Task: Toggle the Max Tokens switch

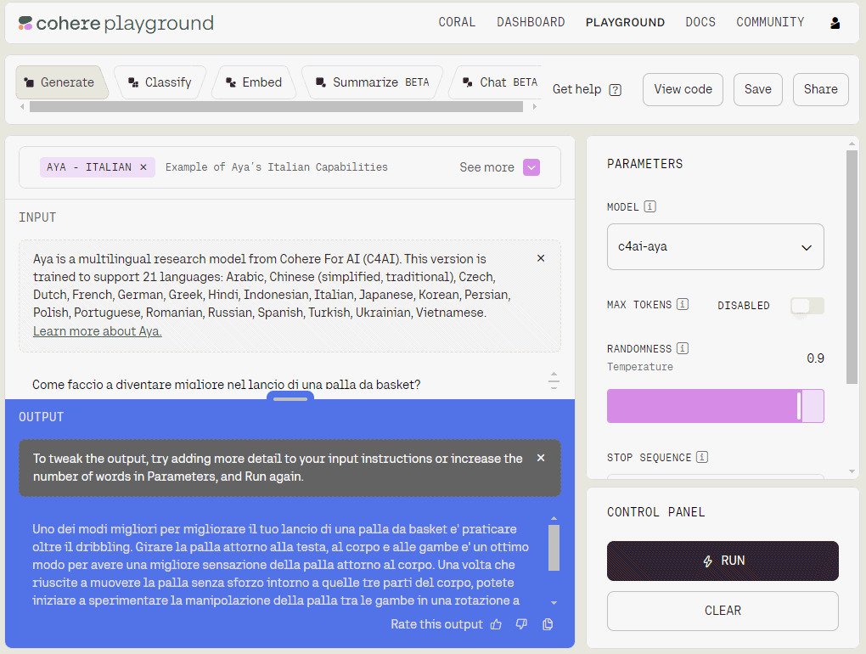Action: 807,306
